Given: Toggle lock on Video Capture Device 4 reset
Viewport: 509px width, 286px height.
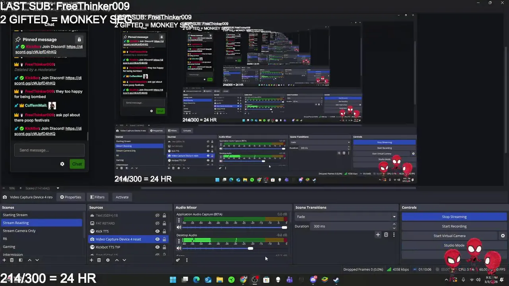Looking at the screenshot, I should [164, 239].
